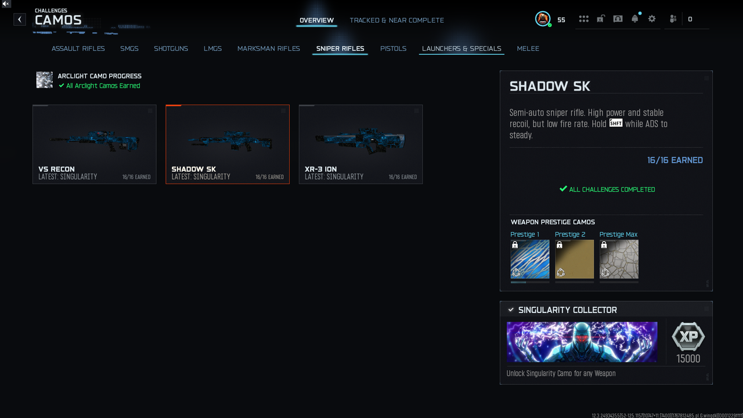Open settings gear icon

[652, 19]
